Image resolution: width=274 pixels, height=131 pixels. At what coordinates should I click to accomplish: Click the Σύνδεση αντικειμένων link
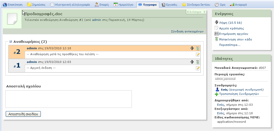pos(187,31)
